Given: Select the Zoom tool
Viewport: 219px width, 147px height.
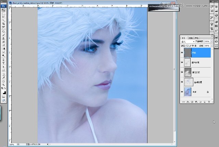Looking at the screenshot, I should (3, 85).
